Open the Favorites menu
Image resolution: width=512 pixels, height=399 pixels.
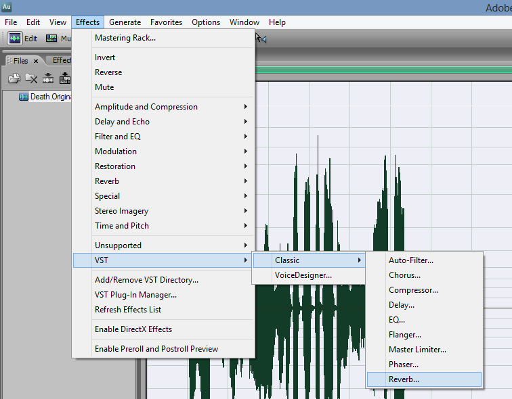[x=166, y=22]
